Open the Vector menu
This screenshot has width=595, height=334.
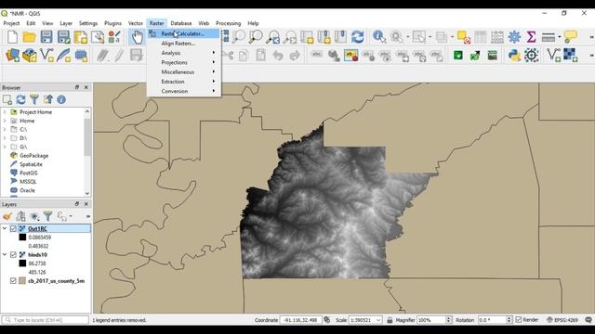136,23
